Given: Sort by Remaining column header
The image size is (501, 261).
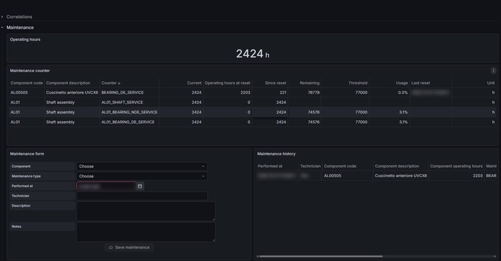Looking at the screenshot, I should [309, 83].
